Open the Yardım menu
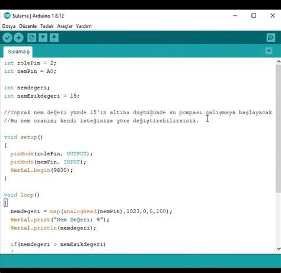Viewport: 281px width, 273px height. [84, 26]
